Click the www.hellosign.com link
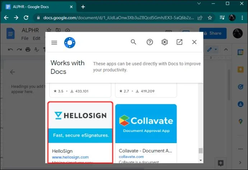This screenshot has width=248, height=170. coord(70,157)
